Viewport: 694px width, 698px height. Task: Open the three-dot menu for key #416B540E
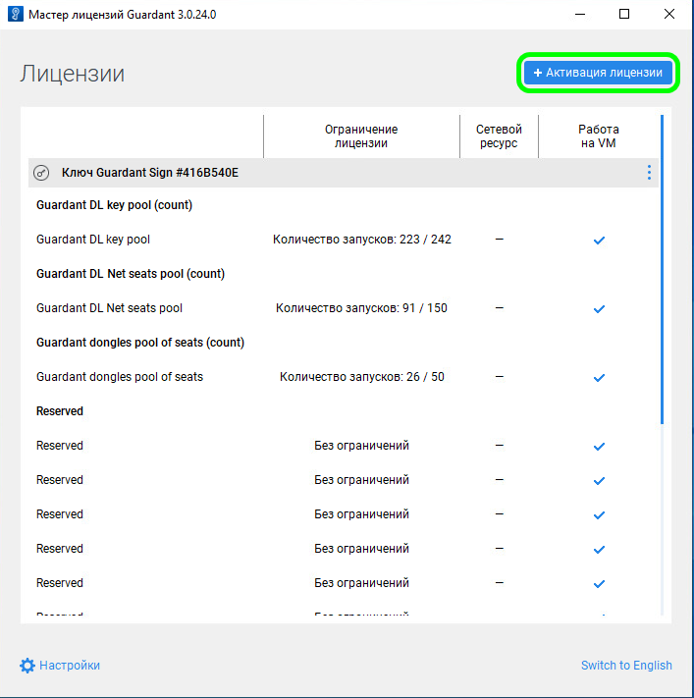[x=649, y=172]
